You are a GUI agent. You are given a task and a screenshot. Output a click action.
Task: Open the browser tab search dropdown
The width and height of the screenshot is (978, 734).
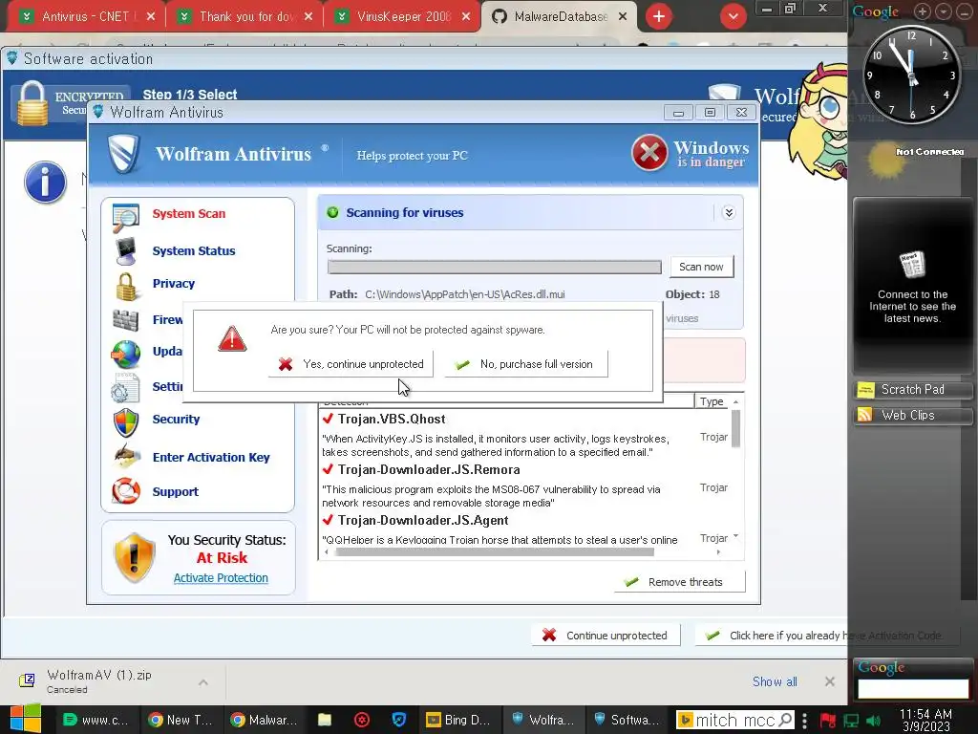(733, 16)
